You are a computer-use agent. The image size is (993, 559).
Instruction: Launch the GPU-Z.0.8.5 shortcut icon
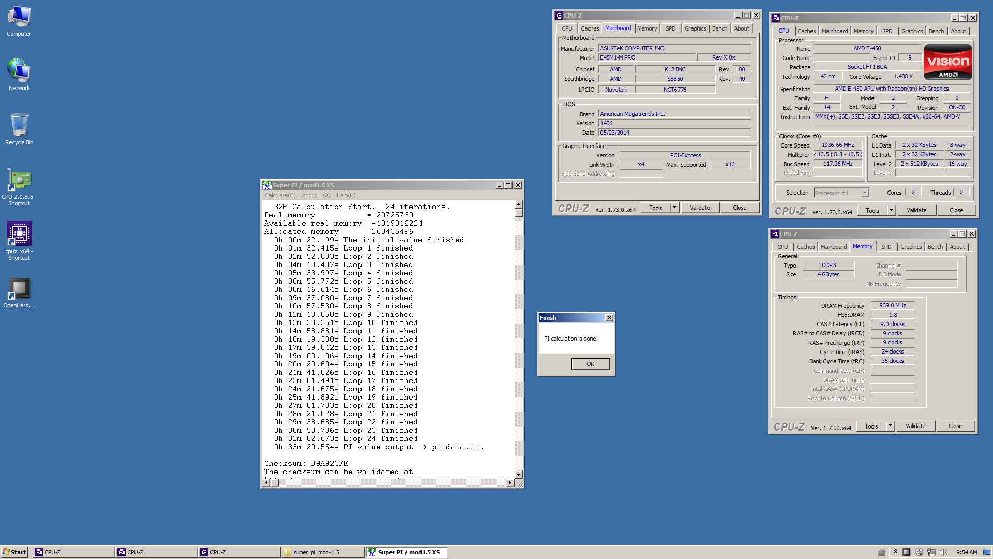(19, 186)
